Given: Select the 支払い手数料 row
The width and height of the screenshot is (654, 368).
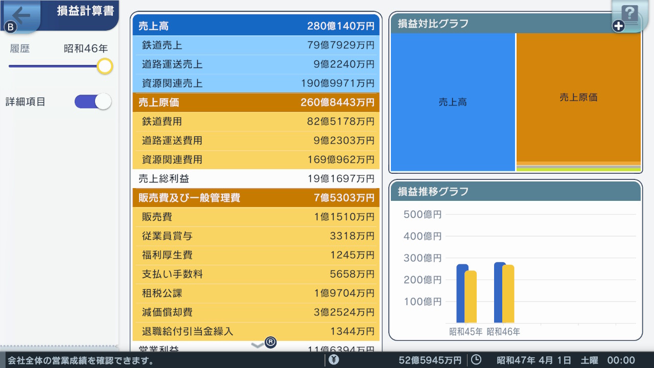Looking at the screenshot, I should point(256,274).
